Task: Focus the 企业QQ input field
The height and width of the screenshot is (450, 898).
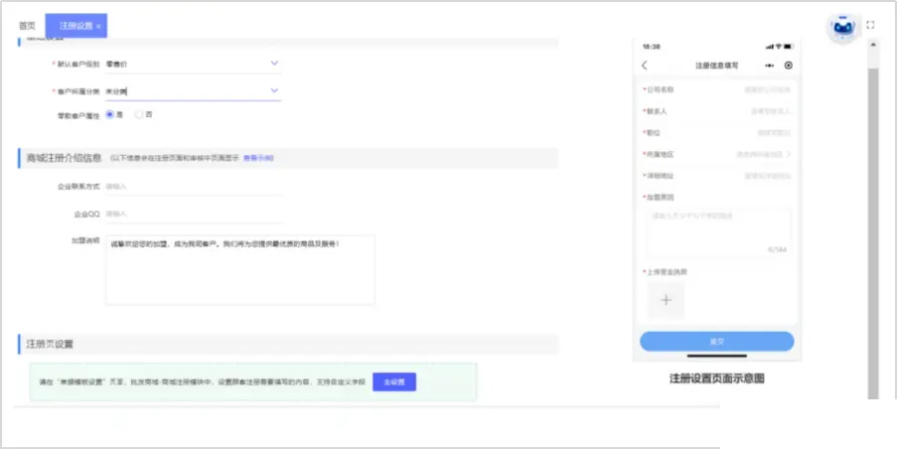Action: [x=194, y=214]
